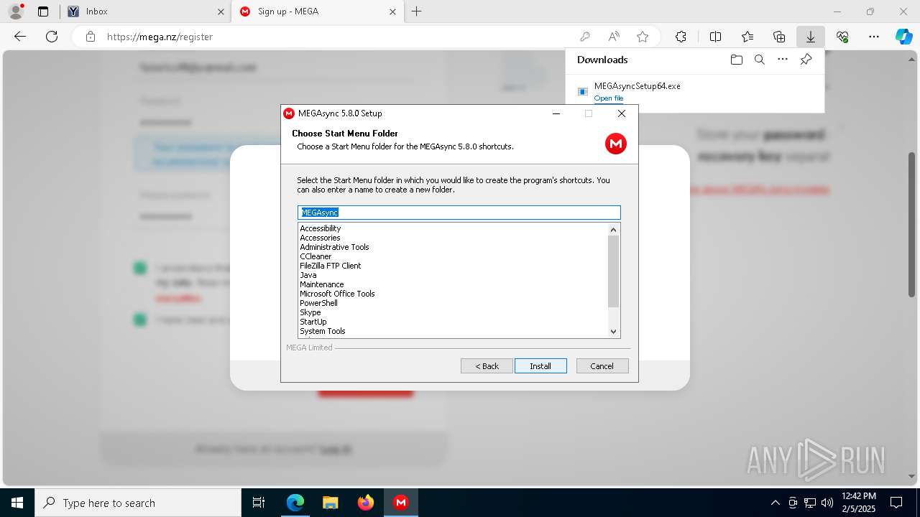Close the MEGAsync Setup dialog
The image size is (920, 517).
(622, 113)
